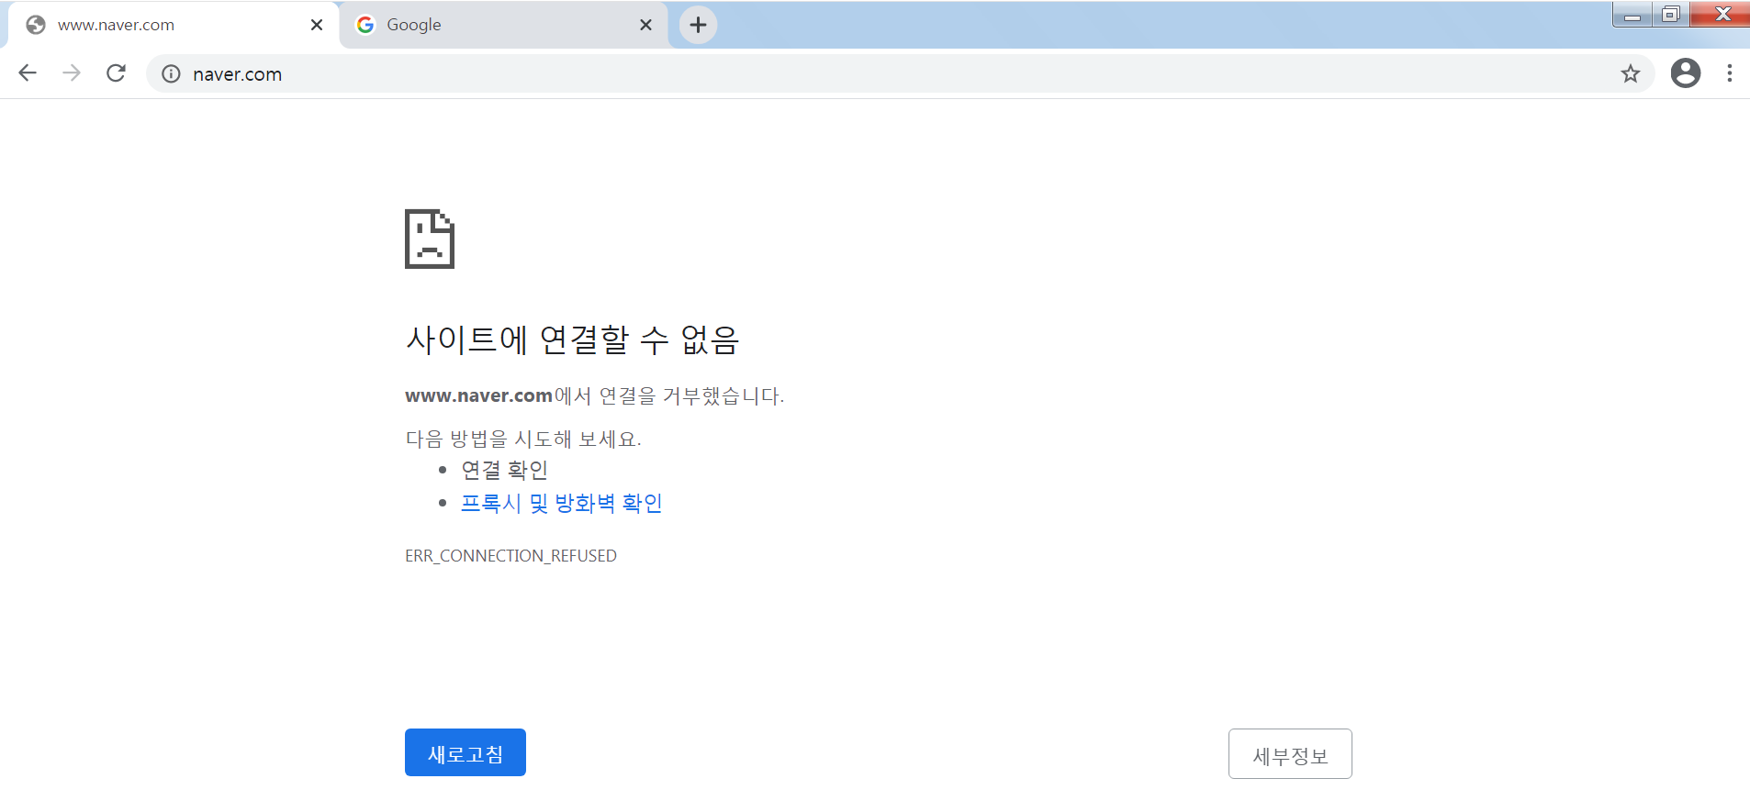The height and width of the screenshot is (801, 1750).
Task: Click the ERR_CONNECTION_REFUSED error code
Action: coord(510,556)
